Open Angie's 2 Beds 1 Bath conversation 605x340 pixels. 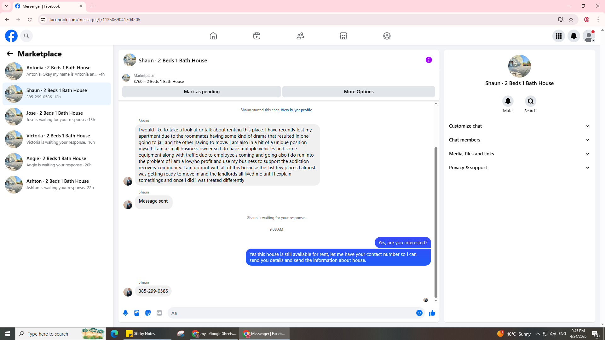coord(57,162)
